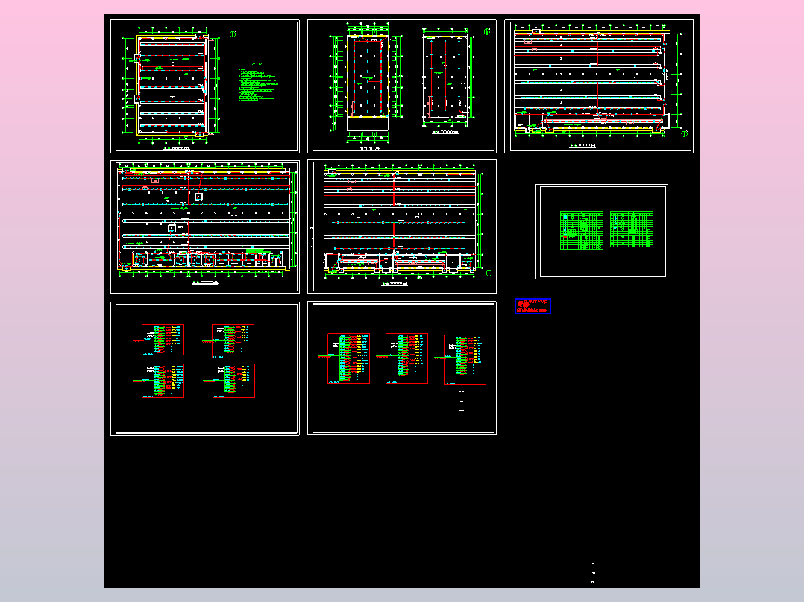The width and height of the screenshot is (804, 602).
Task: Select lower white square symbol in middle-left plan
Action: [x=172, y=229]
